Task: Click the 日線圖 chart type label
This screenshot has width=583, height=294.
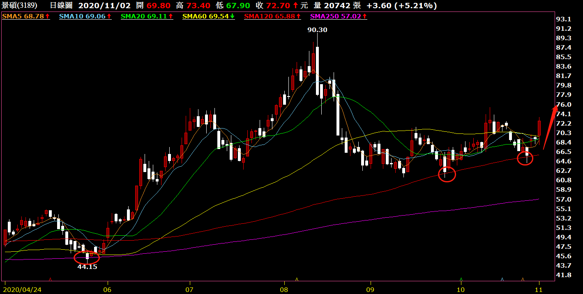Action: 61,6
